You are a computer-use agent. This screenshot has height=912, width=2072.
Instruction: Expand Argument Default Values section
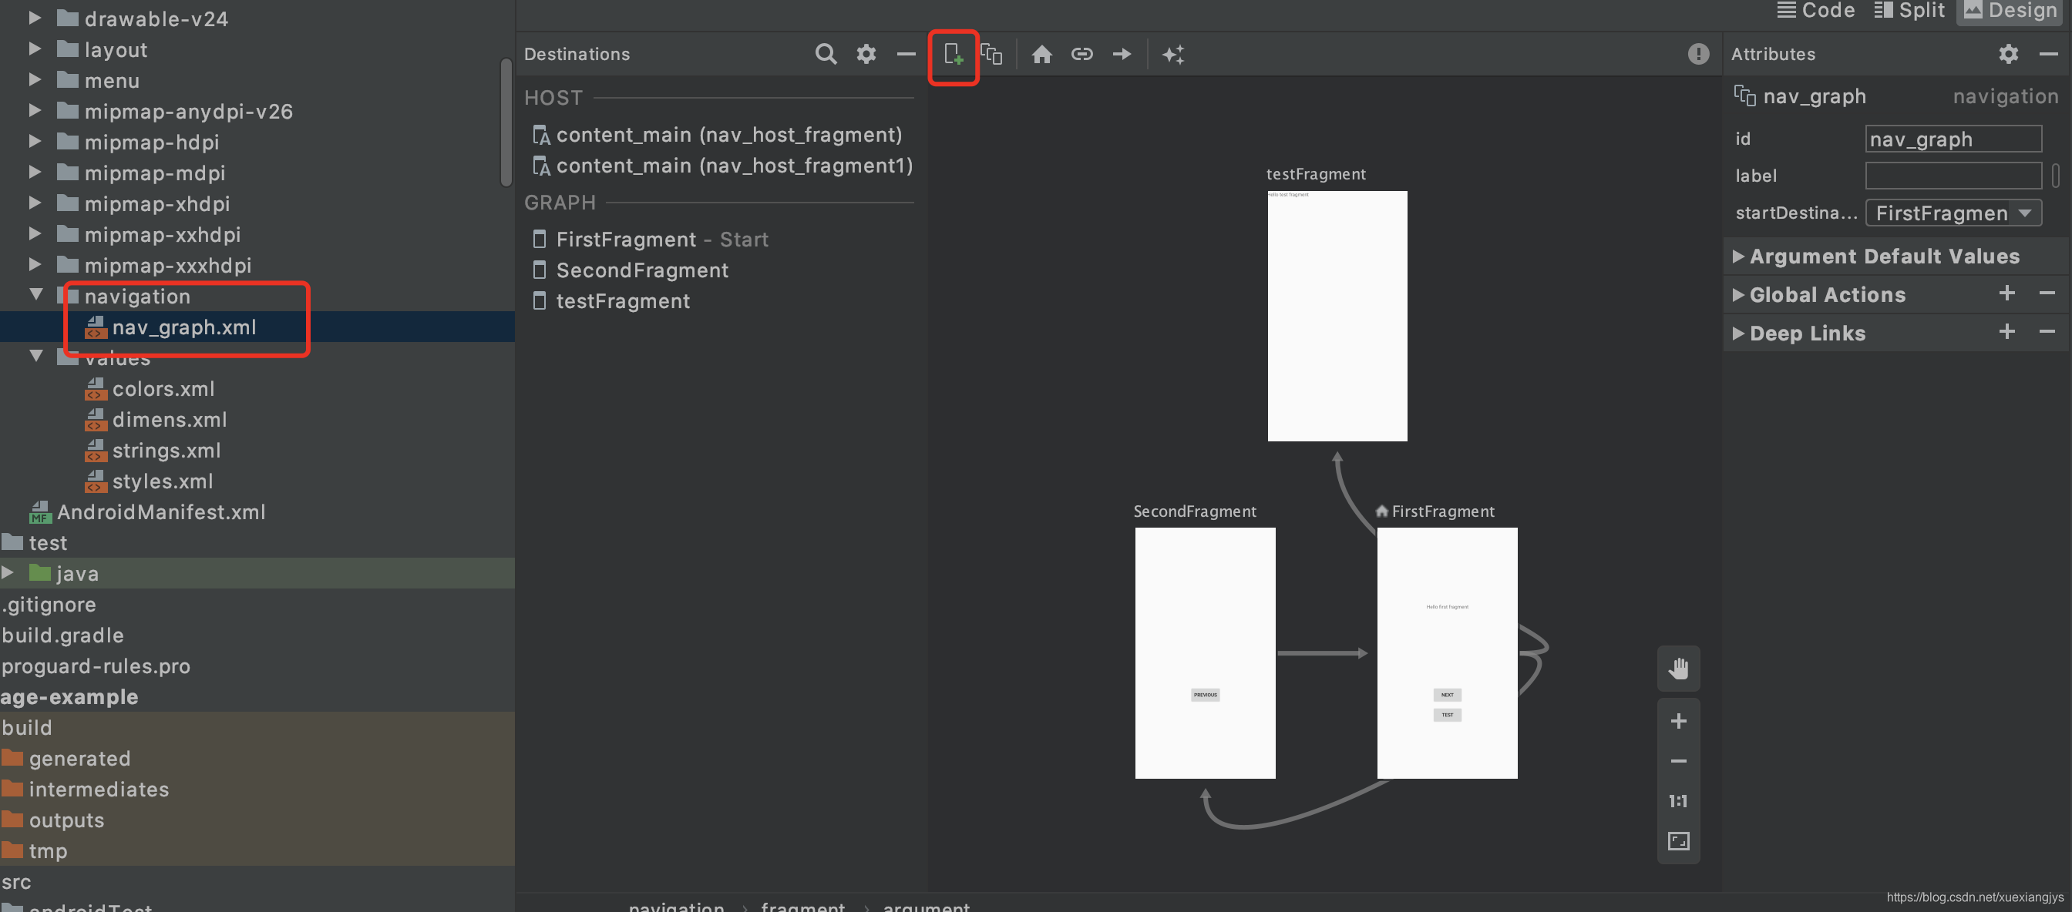tap(1737, 256)
